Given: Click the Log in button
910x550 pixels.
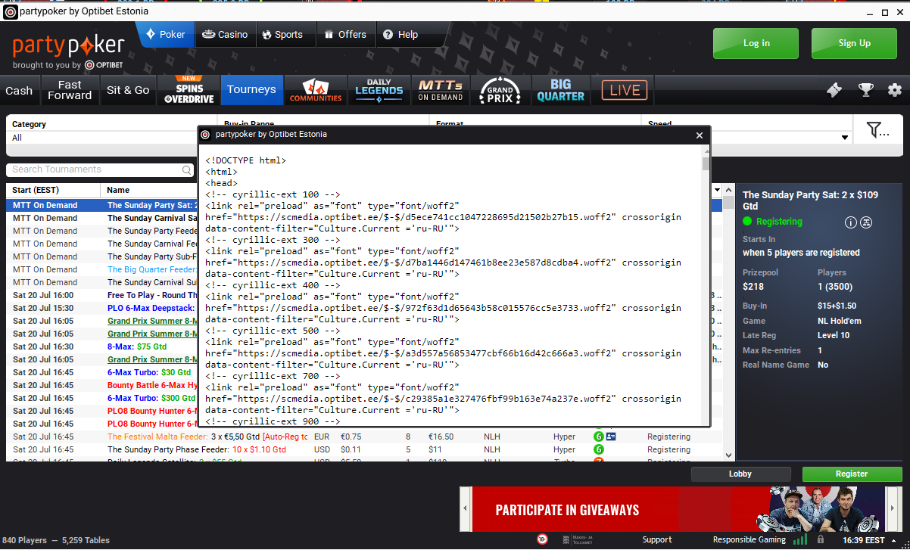Looking at the screenshot, I should [756, 43].
